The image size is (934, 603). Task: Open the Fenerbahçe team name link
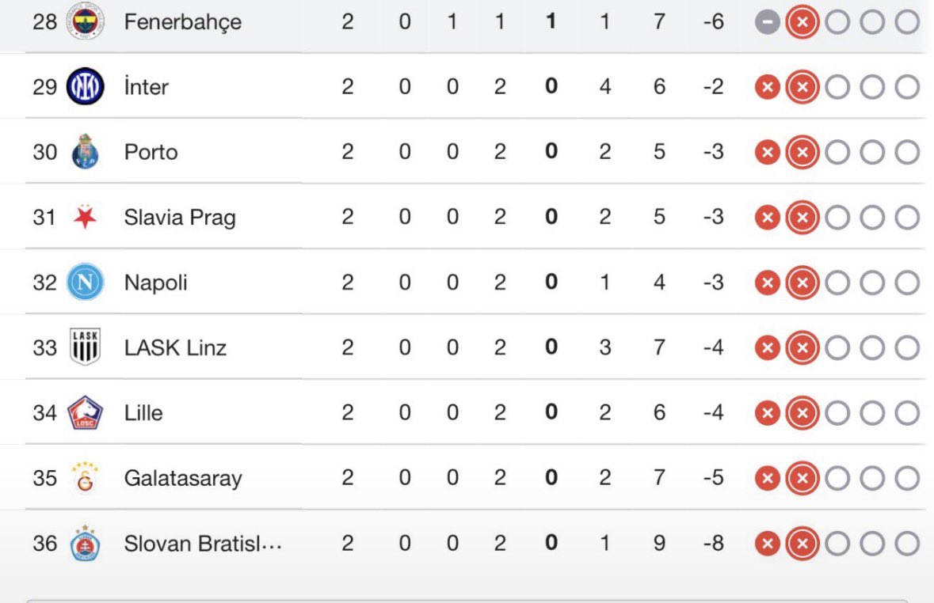(183, 23)
